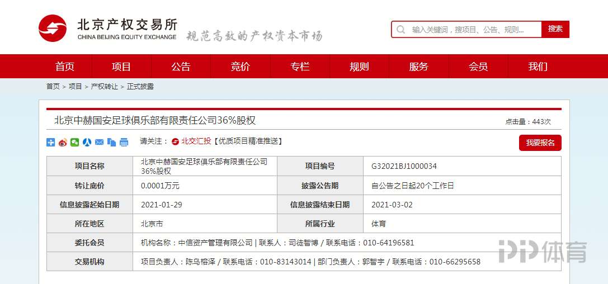Click the Beijing Equity Exchange logo
Image resolution: width=608 pixels, height=284 pixels.
pos(107,28)
